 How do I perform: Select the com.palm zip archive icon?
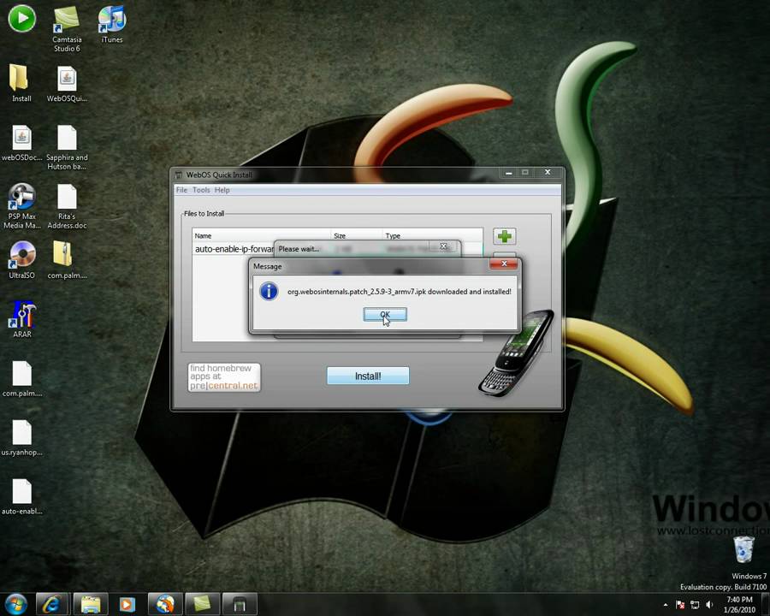coord(67,260)
